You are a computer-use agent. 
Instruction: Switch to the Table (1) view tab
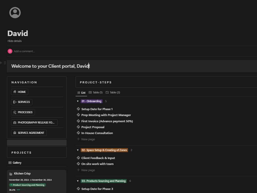[96, 92]
